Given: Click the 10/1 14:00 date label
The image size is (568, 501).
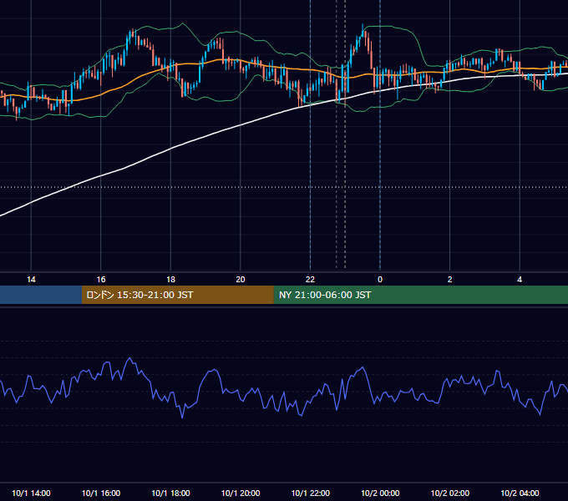Looking at the screenshot, I should (31, 493).
